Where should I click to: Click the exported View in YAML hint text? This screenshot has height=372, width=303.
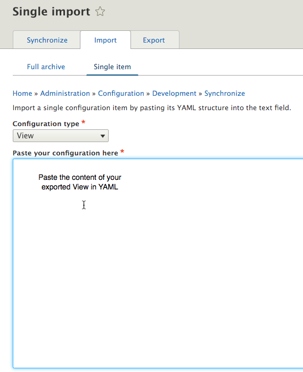point(80,187)
